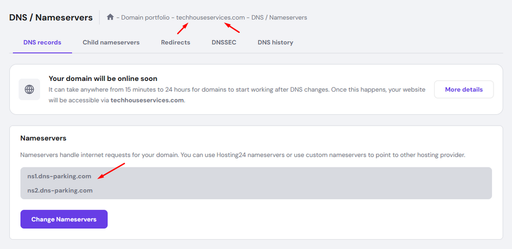Screen dimensions: 512x249
Task: Go to techhouseservices.com in the breadcrumb
Action: coord(210,17)
